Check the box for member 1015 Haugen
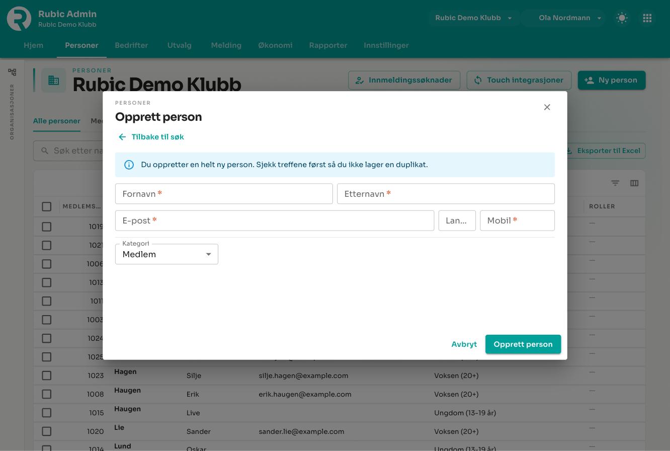The width and height of the screenshot is (670, 451). coord(47,413)
